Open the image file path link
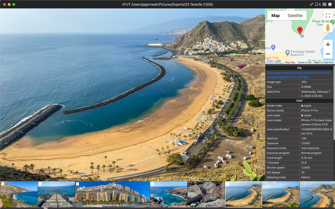 300,75
